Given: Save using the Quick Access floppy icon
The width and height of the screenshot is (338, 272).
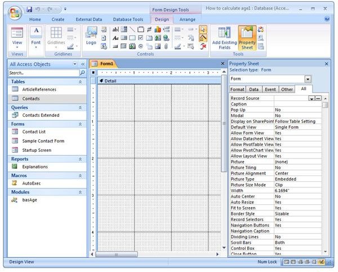Looking at the screenshot, I should [29, 9].
